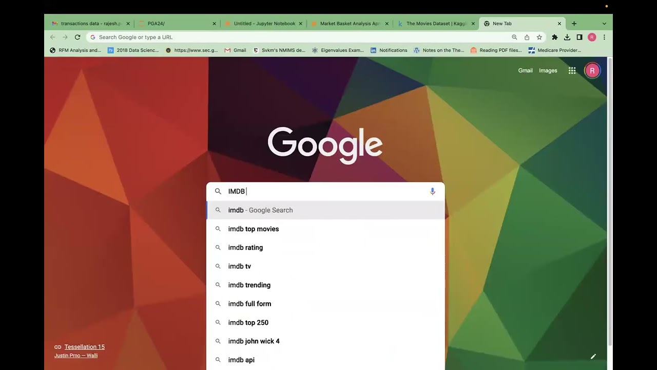Viewport: 657px width, 370px height.
Task: Open the Extensions puzzle icon
Action: click(x=555, y=37)
